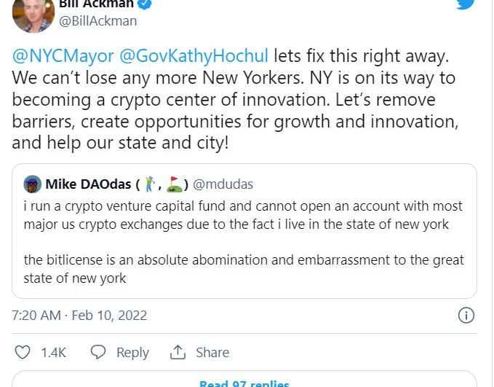Click the Share button label
The width and height of the screenshot is (494, 387).
[212, 352]
